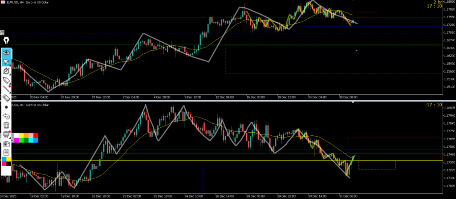Screen dimensions: 456x199
Task: Open the four-color palette picker
Action: (x=7, y=161)
